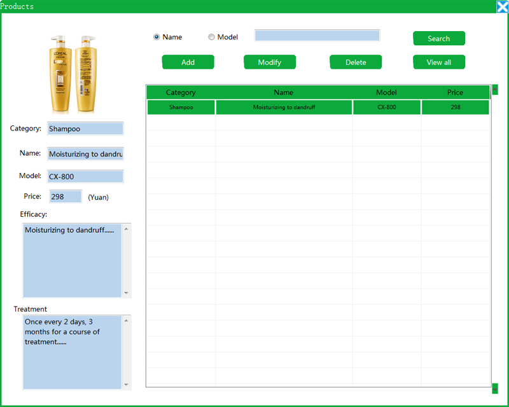Sort by the Category column header

181,93
